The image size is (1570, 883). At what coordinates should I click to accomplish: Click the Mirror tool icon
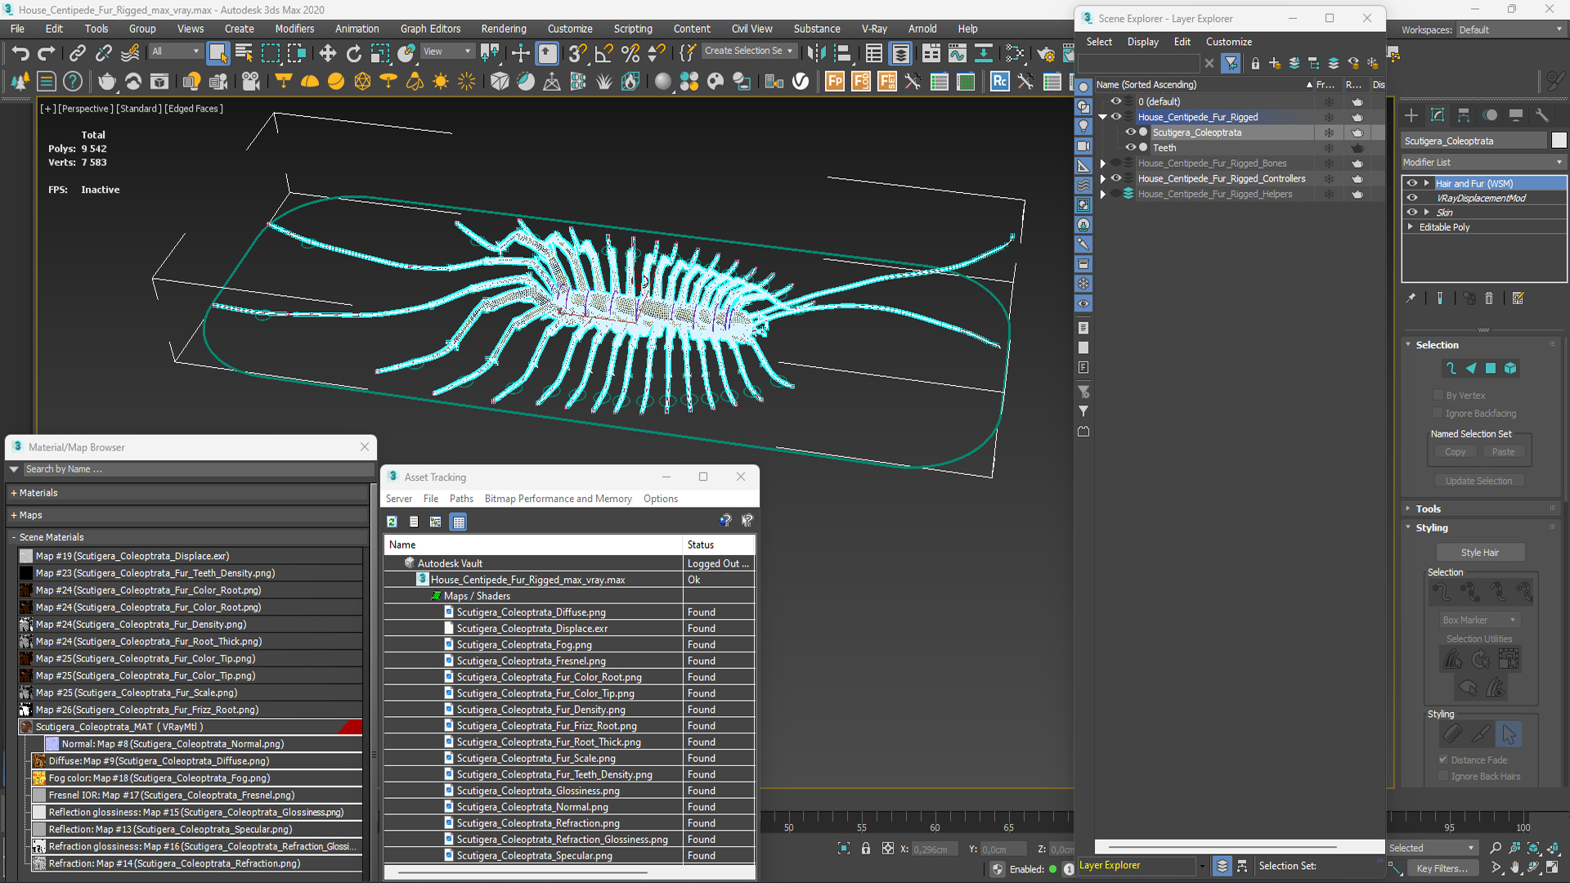[x=815, y=54]
